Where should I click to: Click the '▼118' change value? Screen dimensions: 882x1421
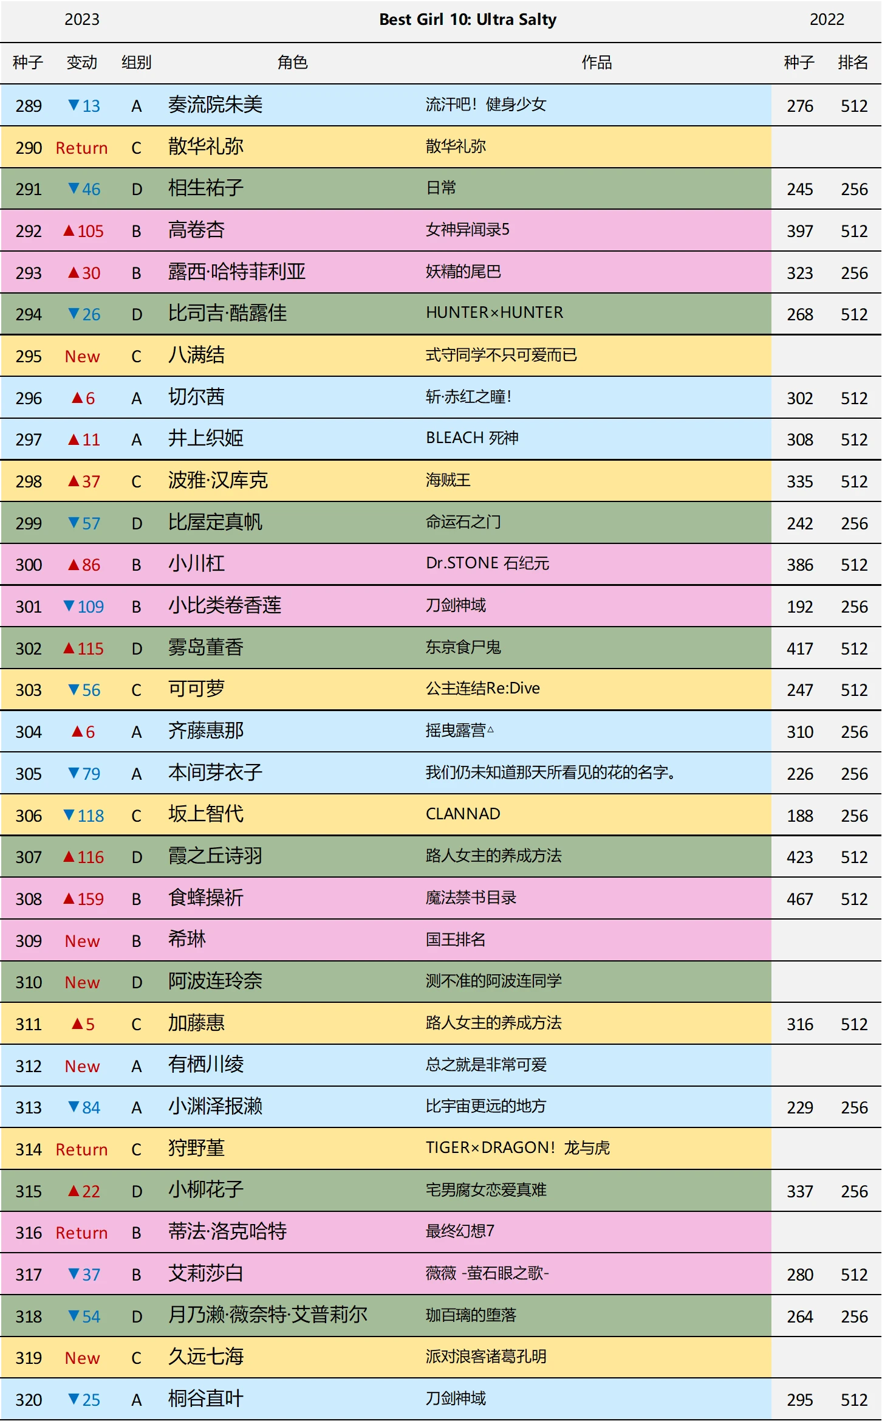[83, 816]
